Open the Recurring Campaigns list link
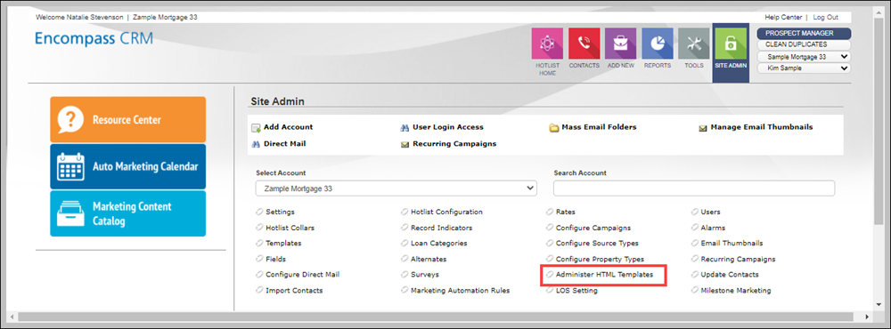This screenshot has height=329, width=891. click(x=738, y=260)
